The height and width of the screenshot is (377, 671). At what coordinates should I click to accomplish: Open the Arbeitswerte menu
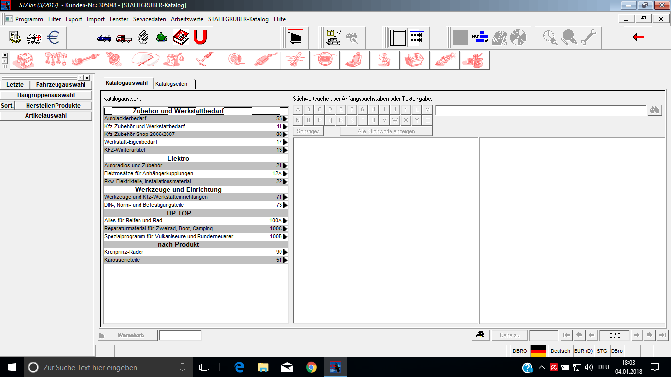[x=187, y=19]
